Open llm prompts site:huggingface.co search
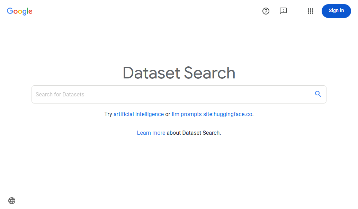The image size is (358, 209). coord(212,114)
